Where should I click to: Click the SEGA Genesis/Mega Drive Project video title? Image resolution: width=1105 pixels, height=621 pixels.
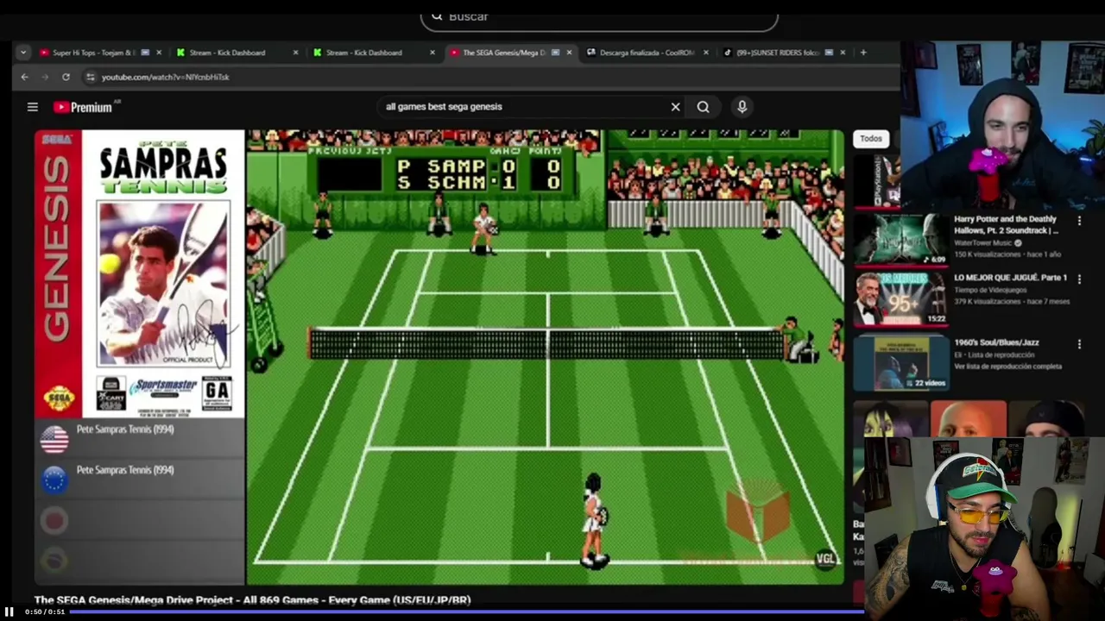click(x=252, y=600)
